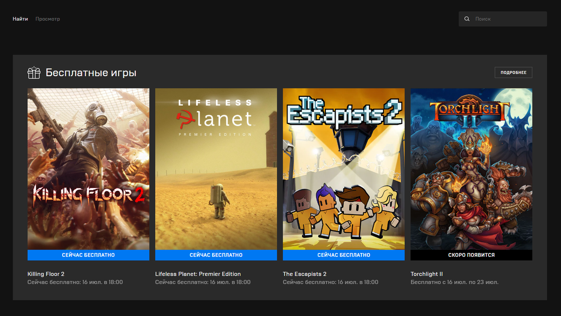
Task: Click the Killing Floor 2 cover art
Action: click(x=88, y=168)
